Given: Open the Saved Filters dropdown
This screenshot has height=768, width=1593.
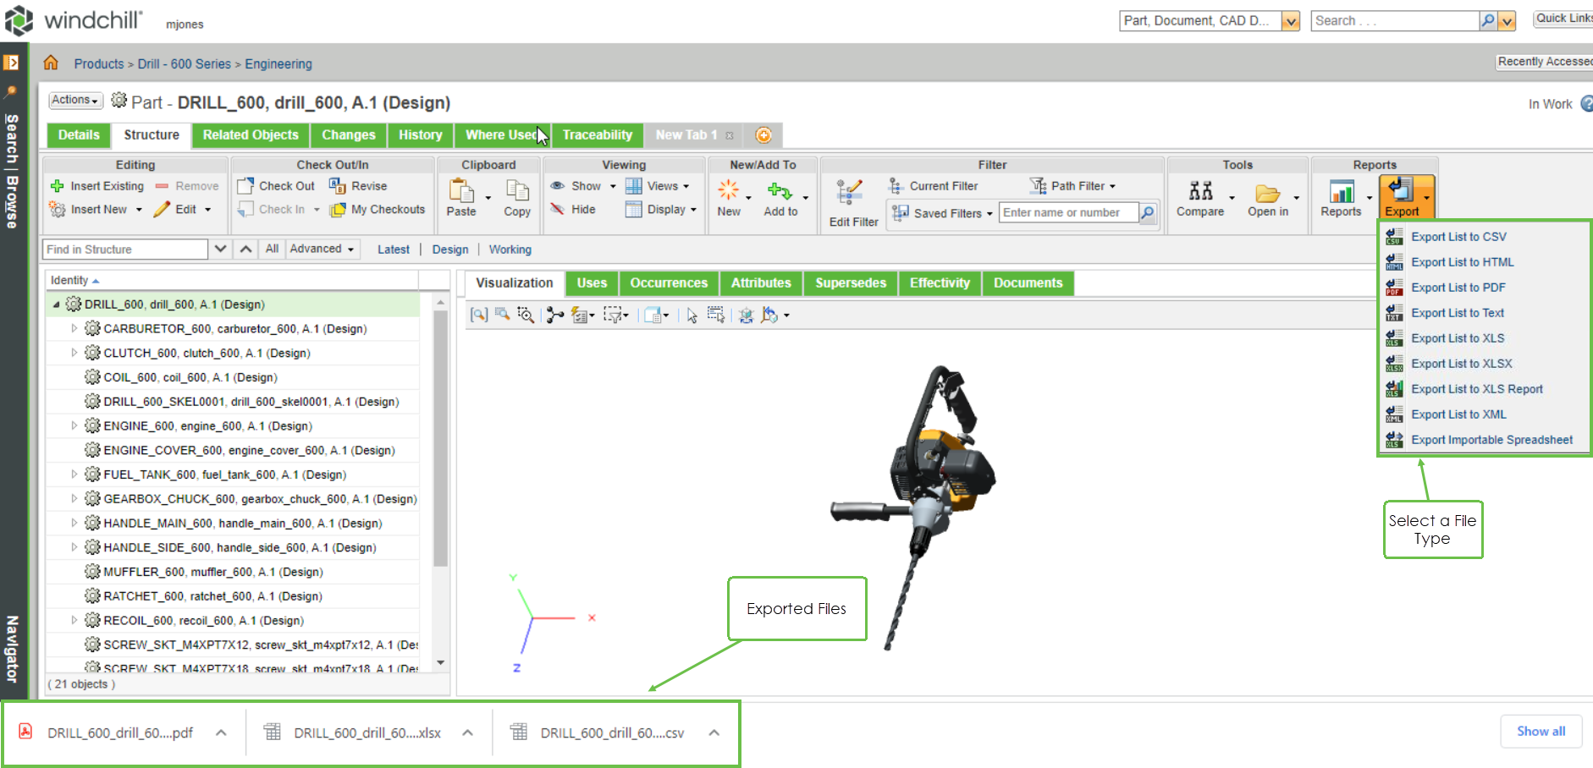Looking at the screenshot, I should coord(942,213).
